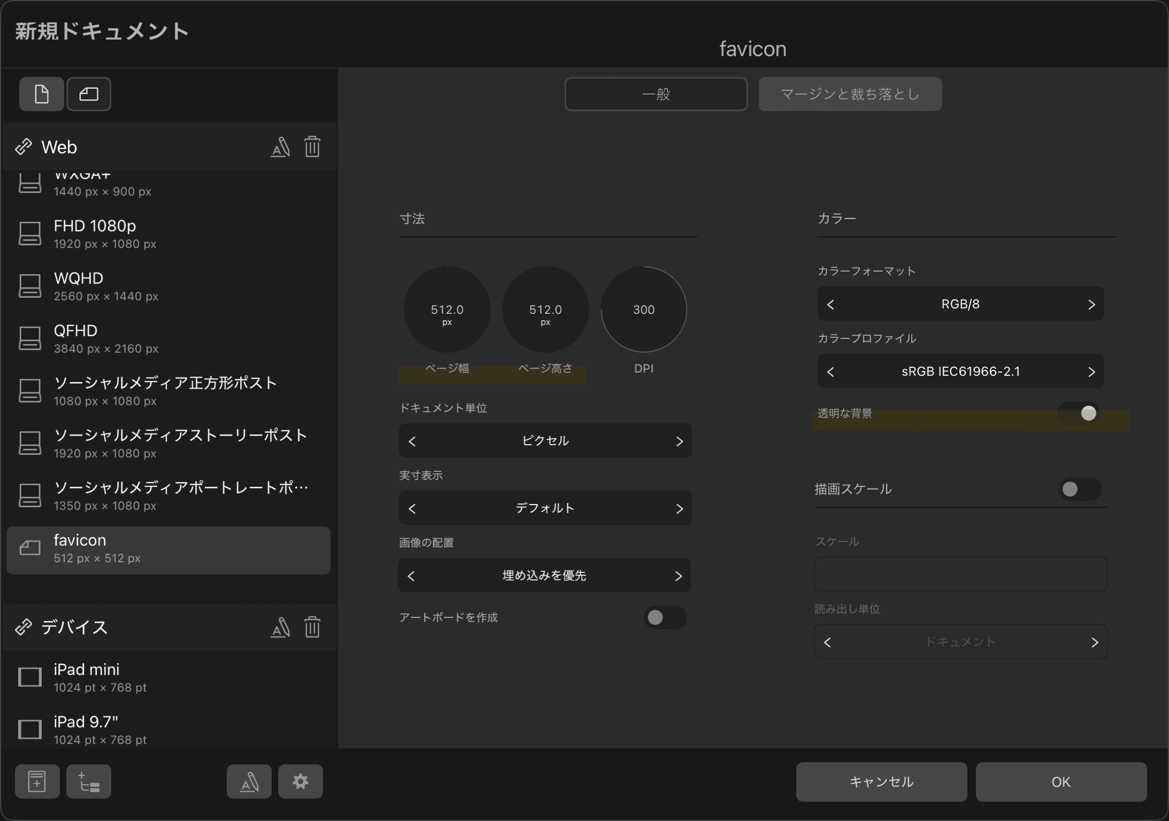Click next arrow on 読み出し単位 selector
Image resolution: width=1169 pixels, height=821 pixels.
pos(1095,642)
